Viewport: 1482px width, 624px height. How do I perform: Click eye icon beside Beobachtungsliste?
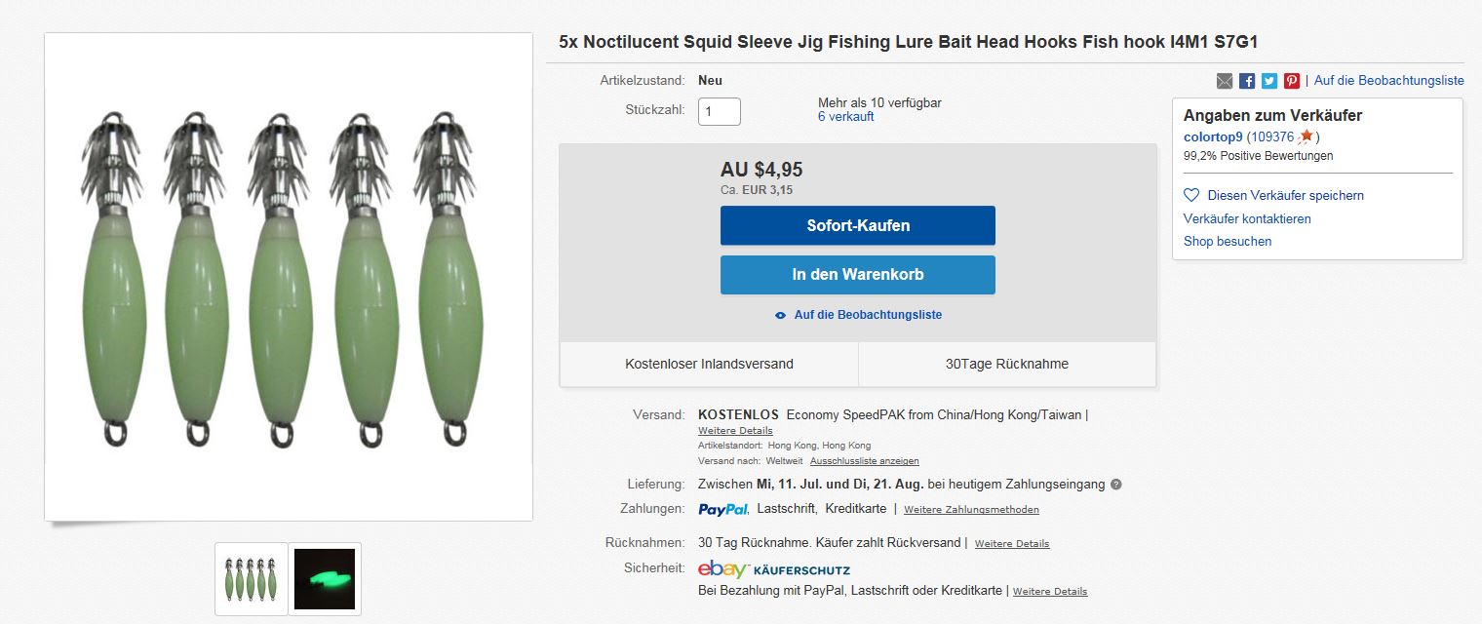pyautogui.click(x=780, y=315)
